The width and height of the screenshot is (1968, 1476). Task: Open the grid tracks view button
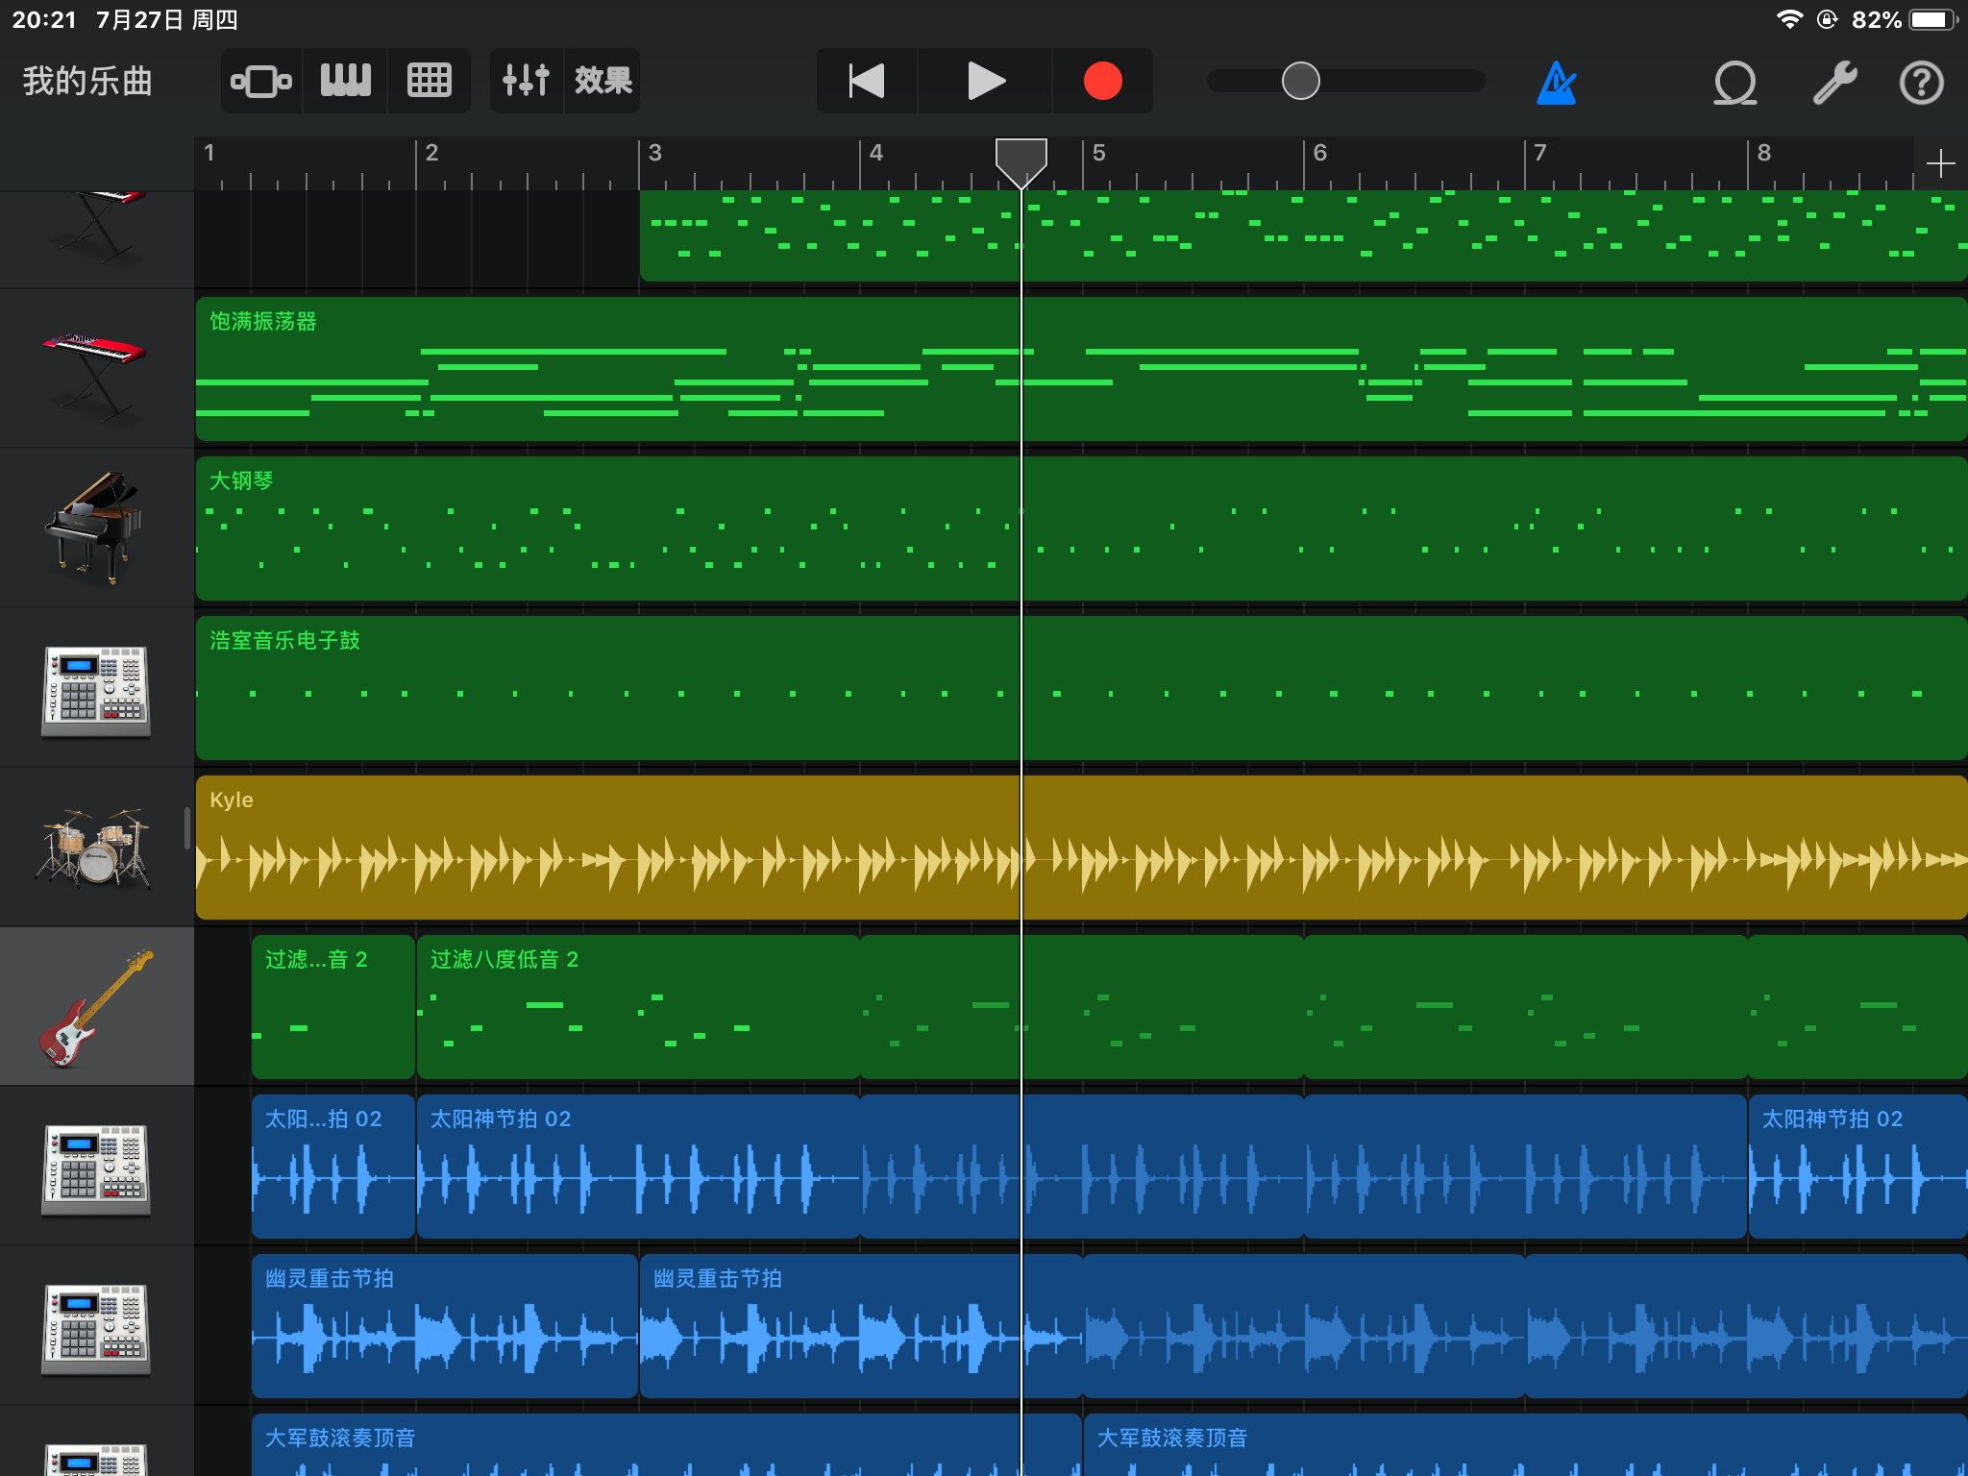click(x=429, y=81)
